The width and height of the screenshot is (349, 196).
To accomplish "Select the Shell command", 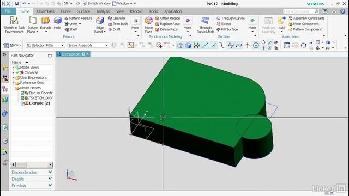I will (71, 29).
